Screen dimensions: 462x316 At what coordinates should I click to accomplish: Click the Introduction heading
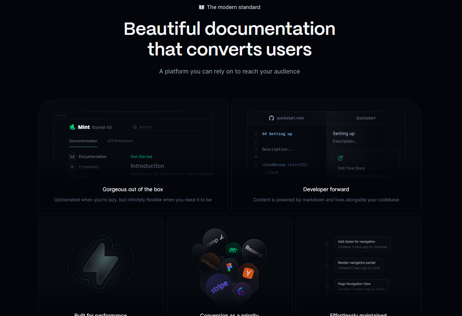(147, 166)
